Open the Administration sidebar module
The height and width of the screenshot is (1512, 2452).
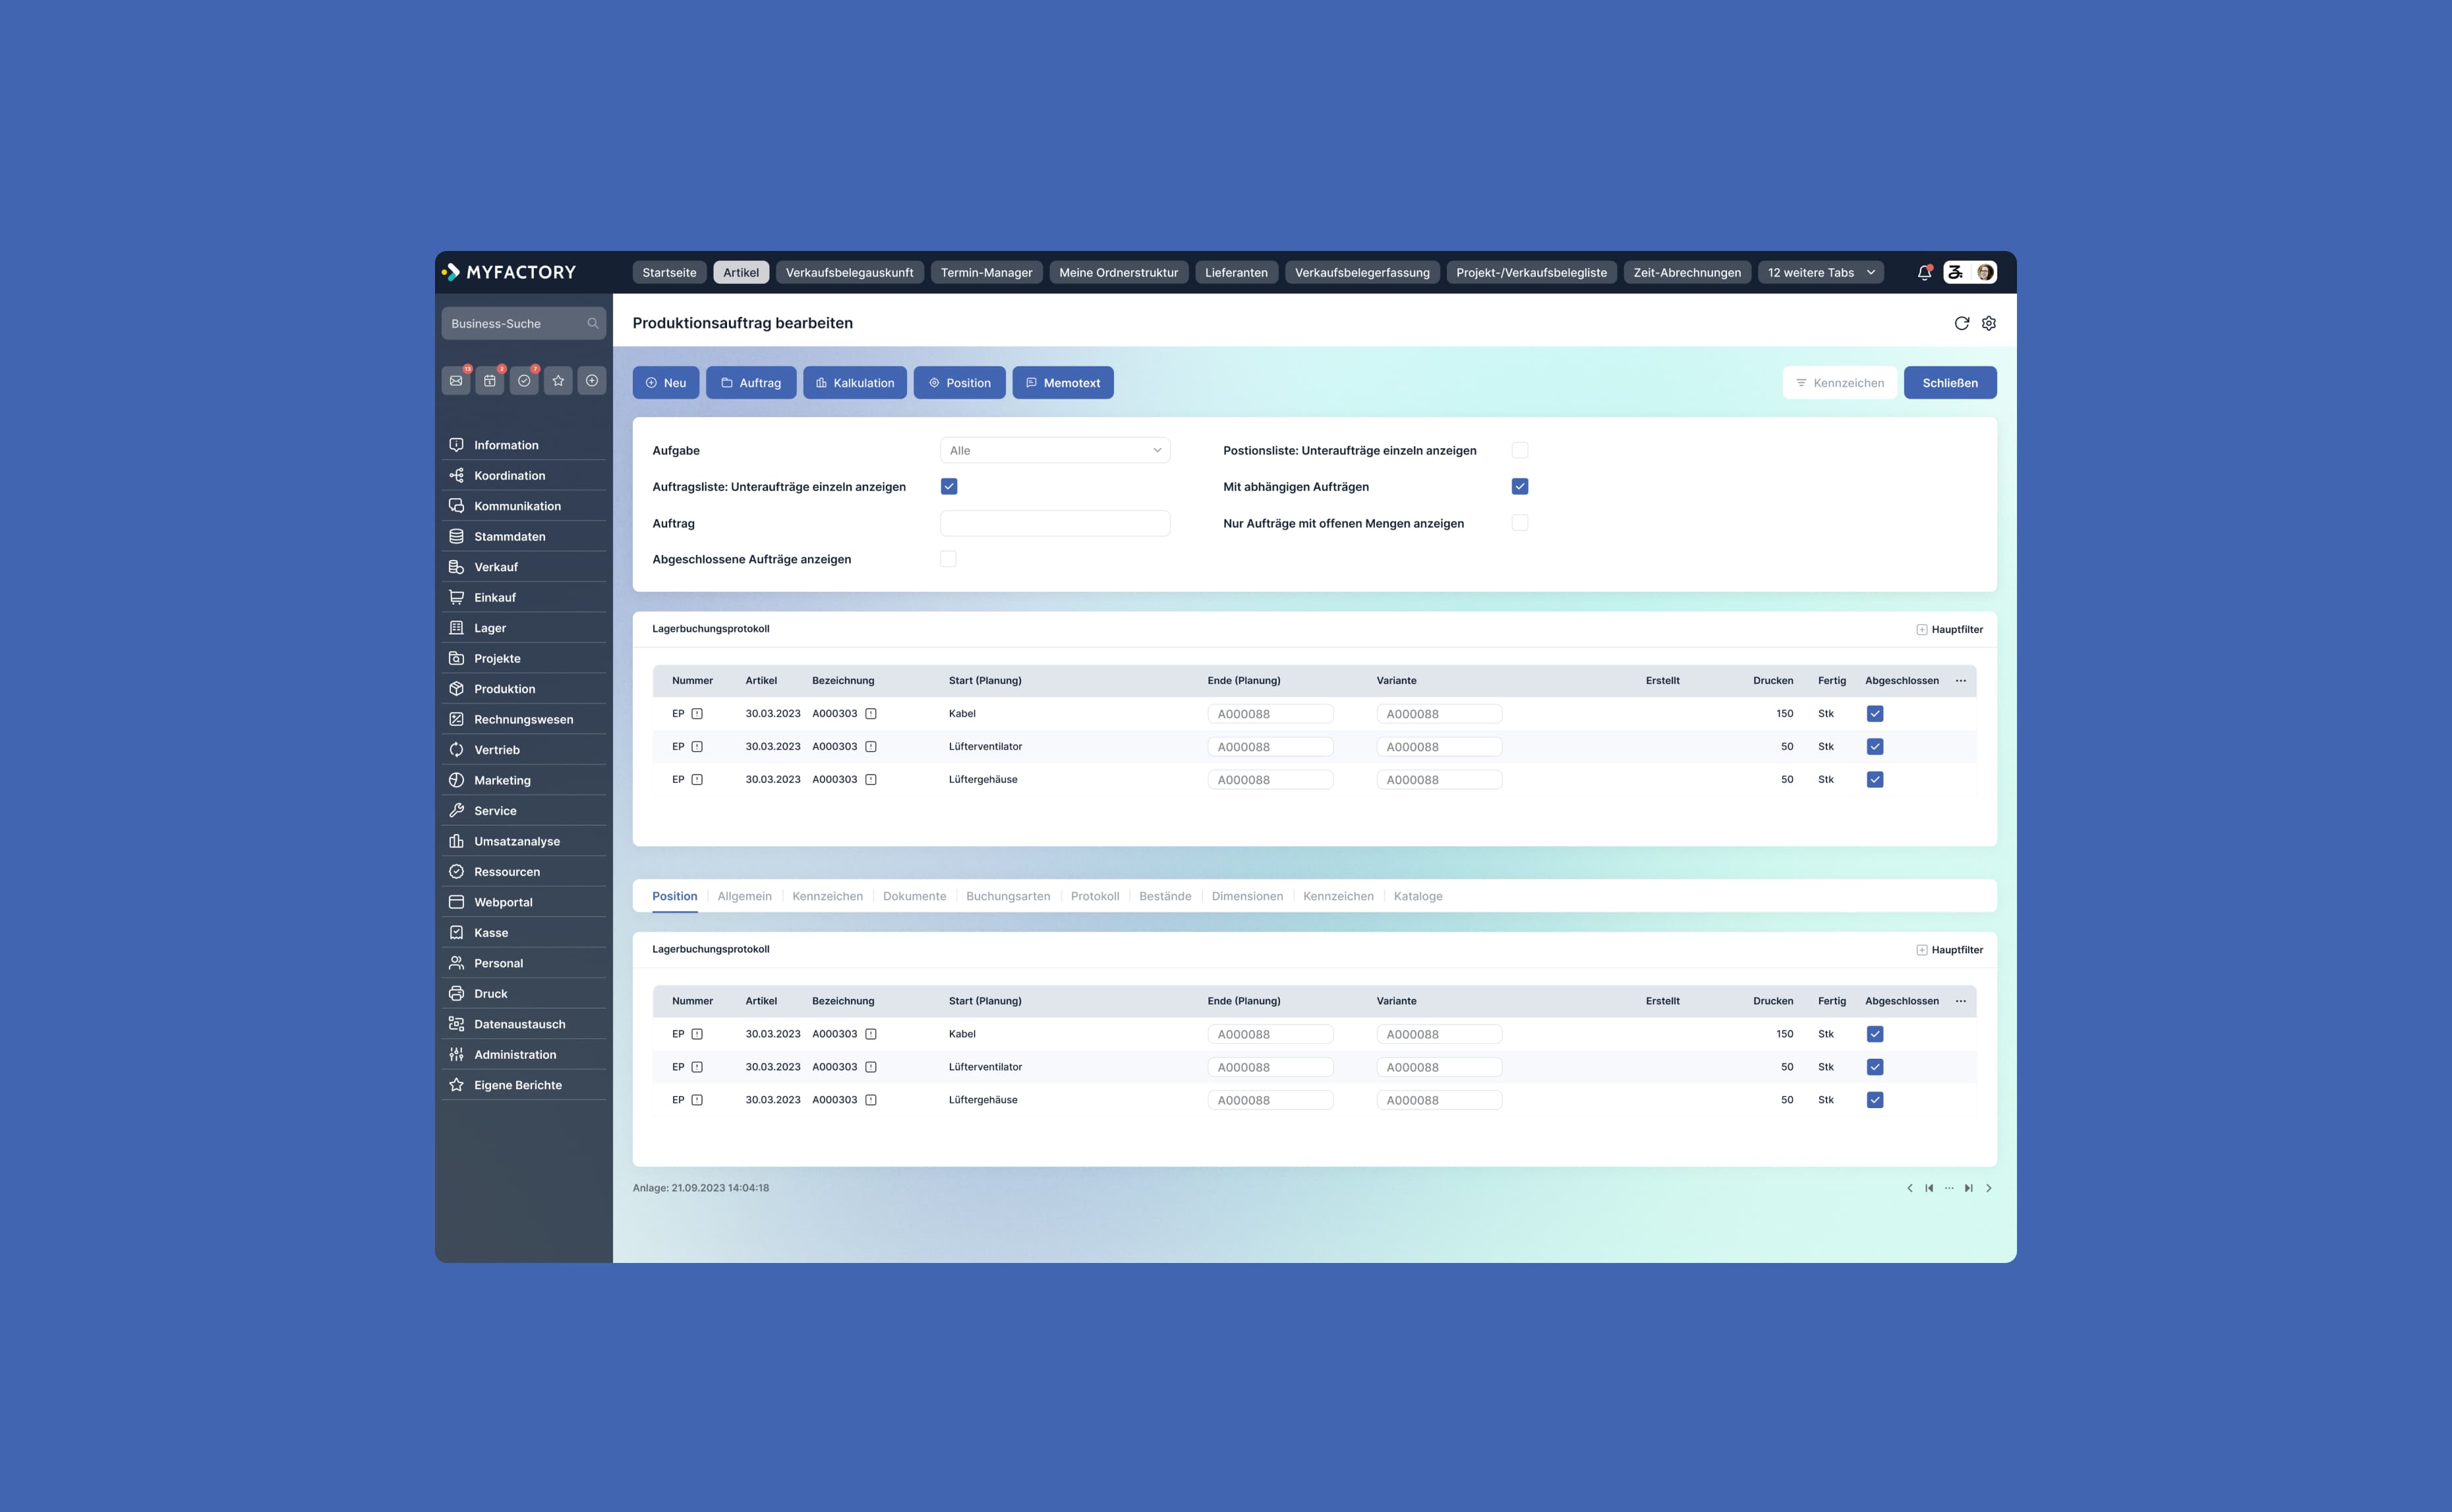coord(524,1054)
